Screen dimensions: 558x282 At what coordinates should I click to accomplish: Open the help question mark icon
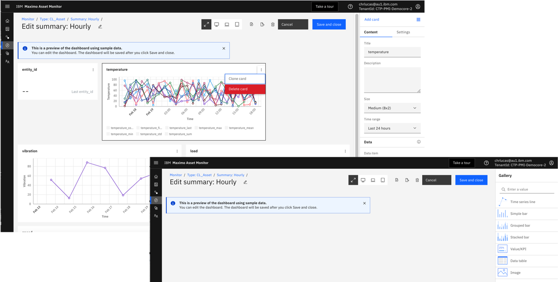[350, 6]
